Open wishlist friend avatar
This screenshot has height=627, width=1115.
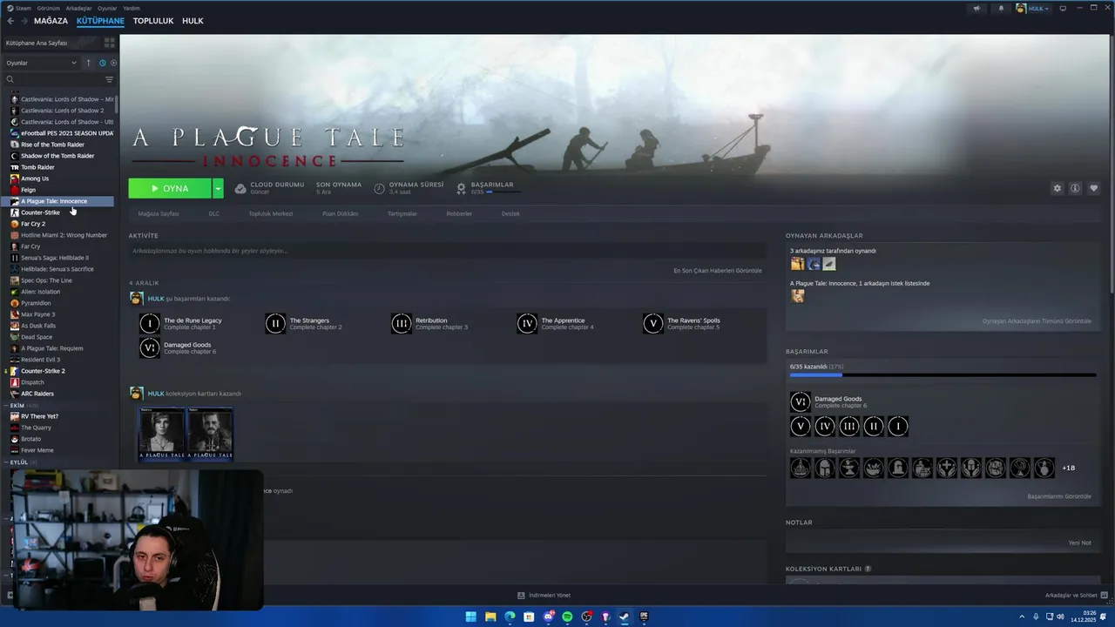[x=797, y=296]
